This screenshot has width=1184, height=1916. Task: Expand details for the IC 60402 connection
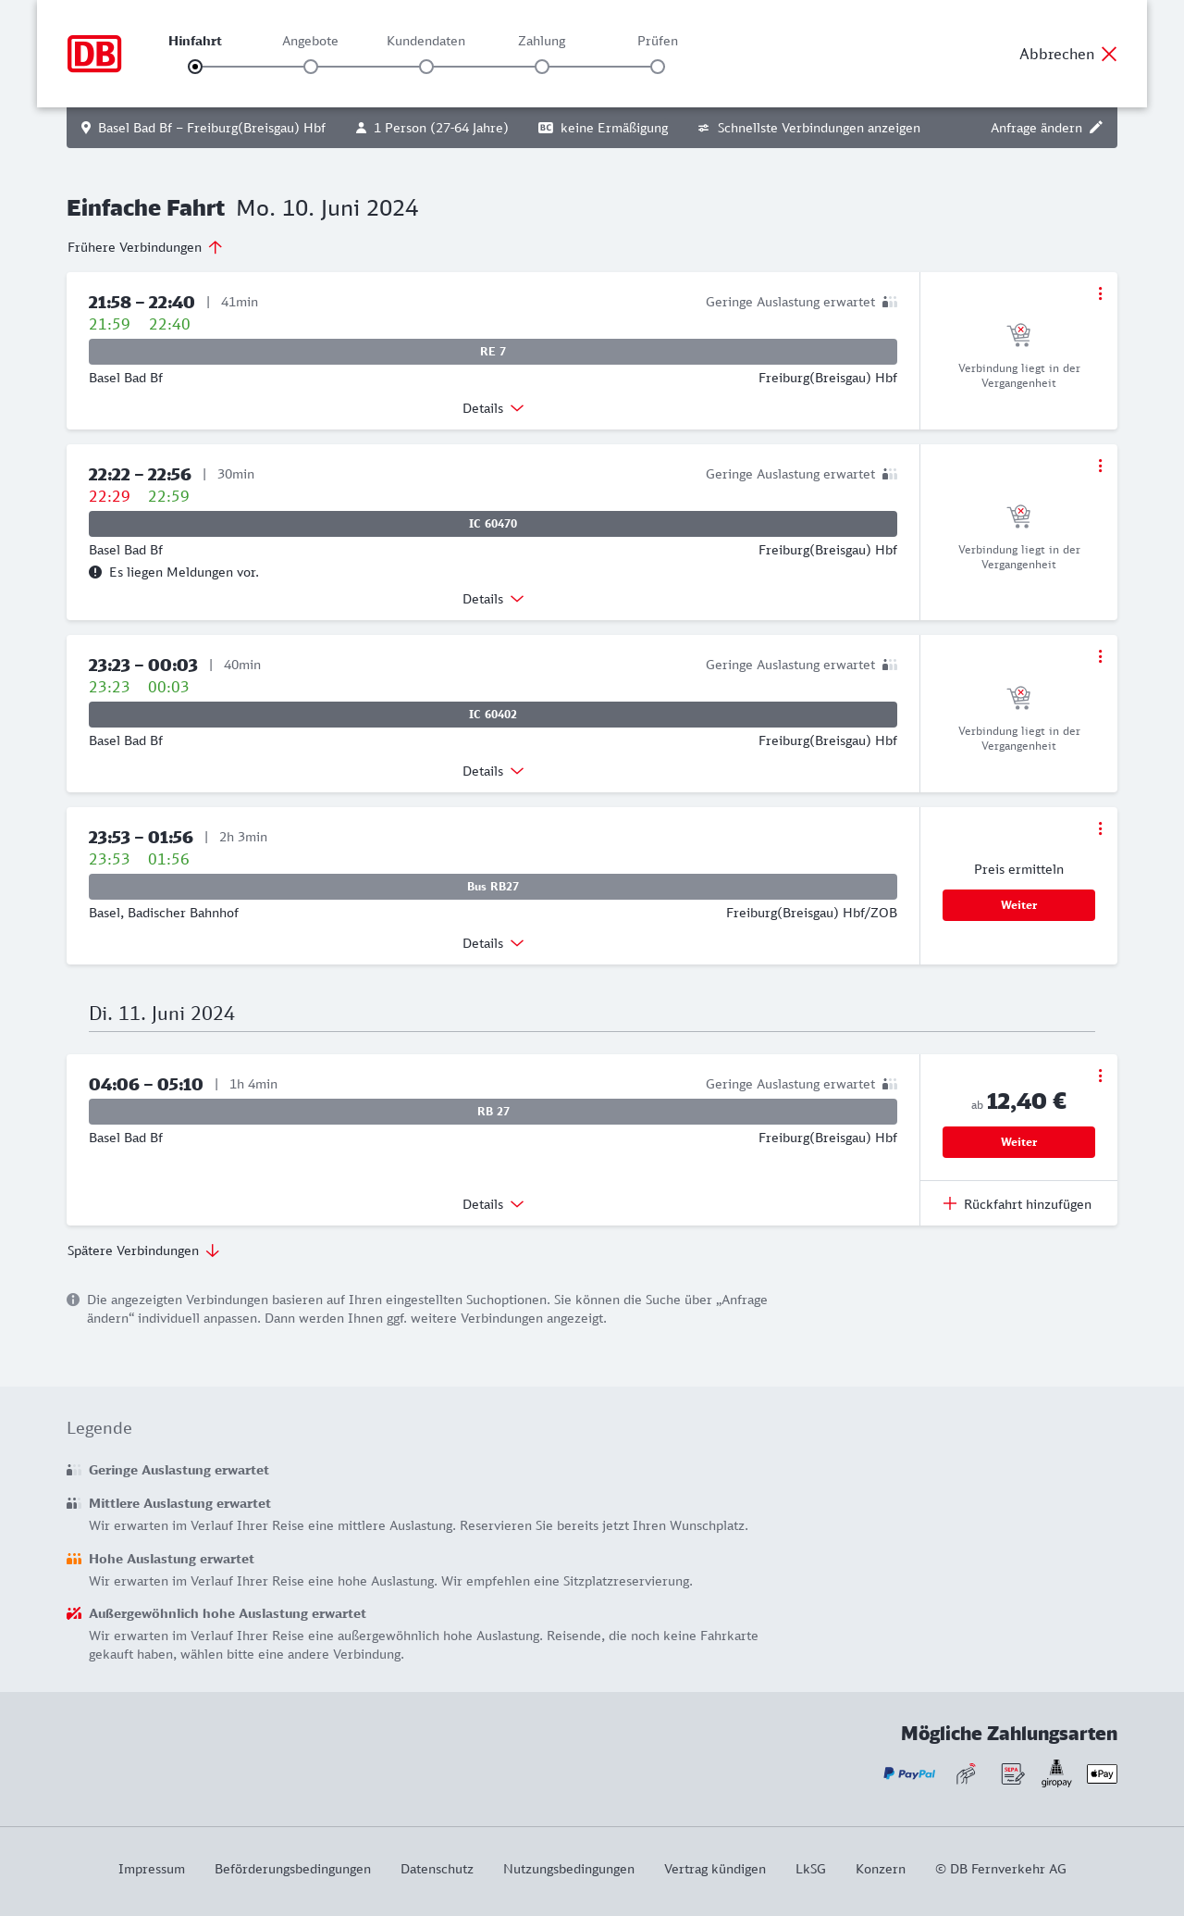coord(493,771)
